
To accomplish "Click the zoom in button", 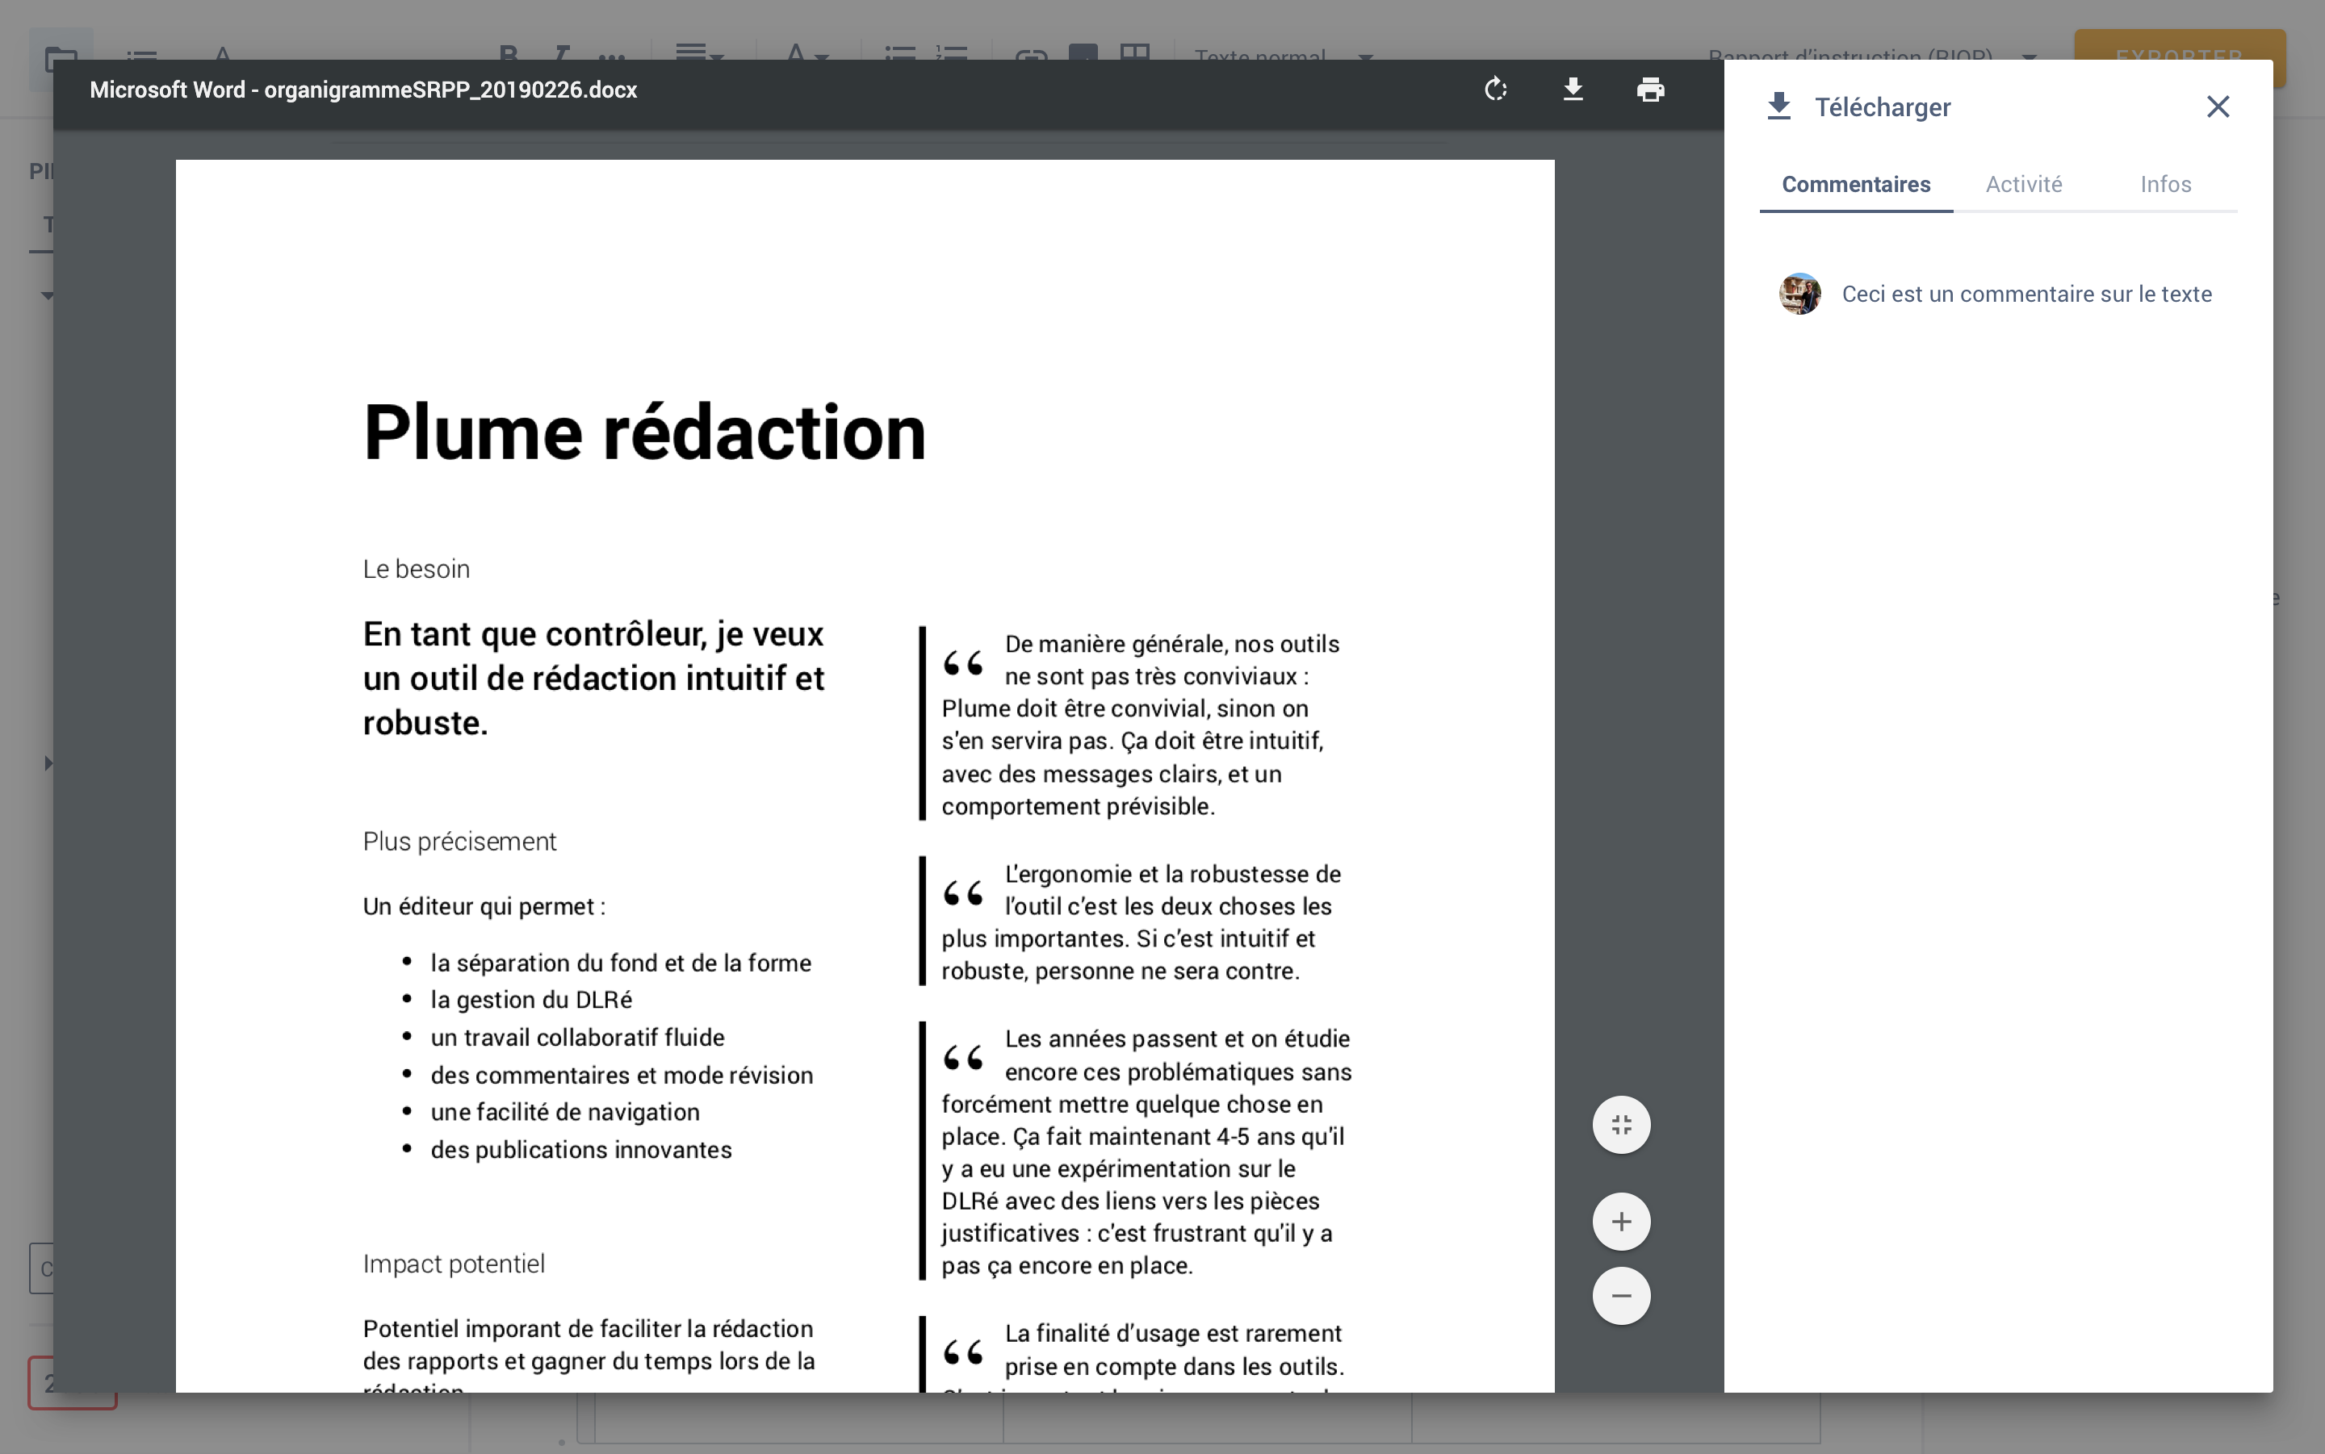I will pos(1619,1221).
